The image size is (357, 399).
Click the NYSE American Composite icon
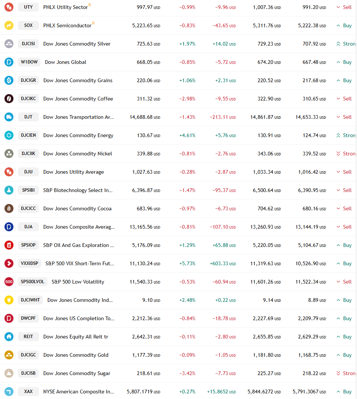9,392
